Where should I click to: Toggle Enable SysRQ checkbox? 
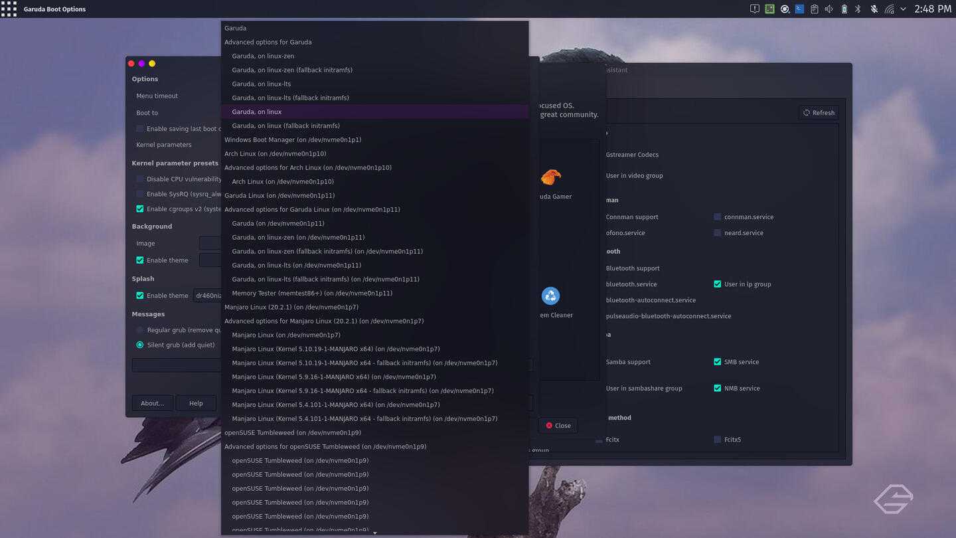(139, 194)
